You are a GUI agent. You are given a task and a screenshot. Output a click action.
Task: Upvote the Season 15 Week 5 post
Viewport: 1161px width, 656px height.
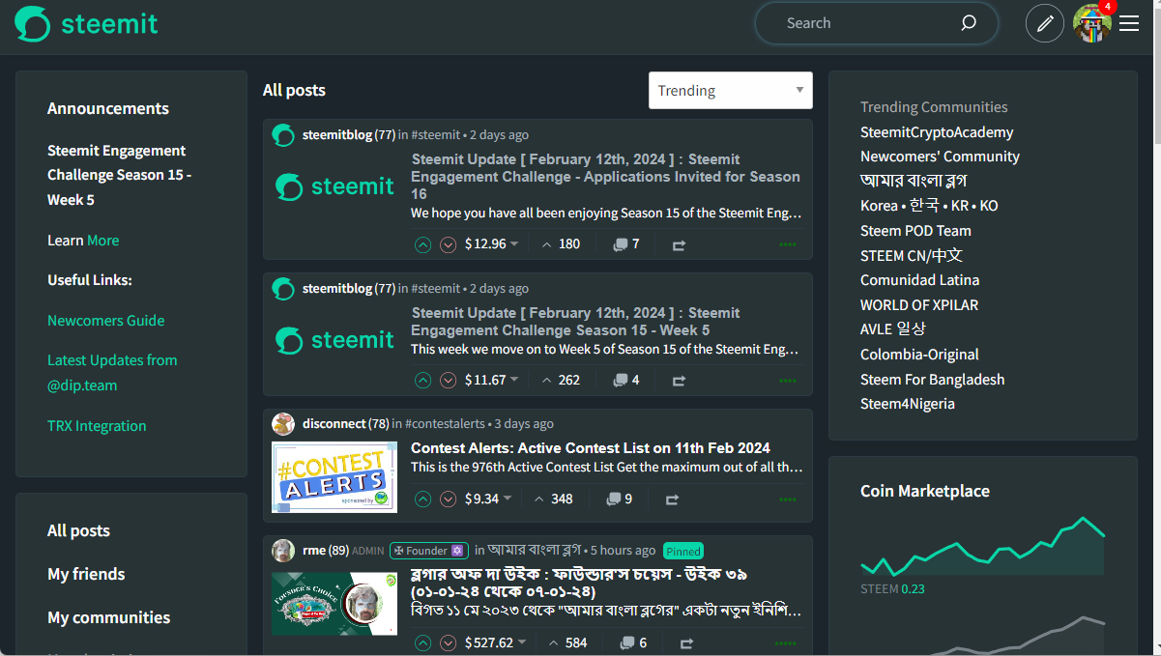click(422, 381)
